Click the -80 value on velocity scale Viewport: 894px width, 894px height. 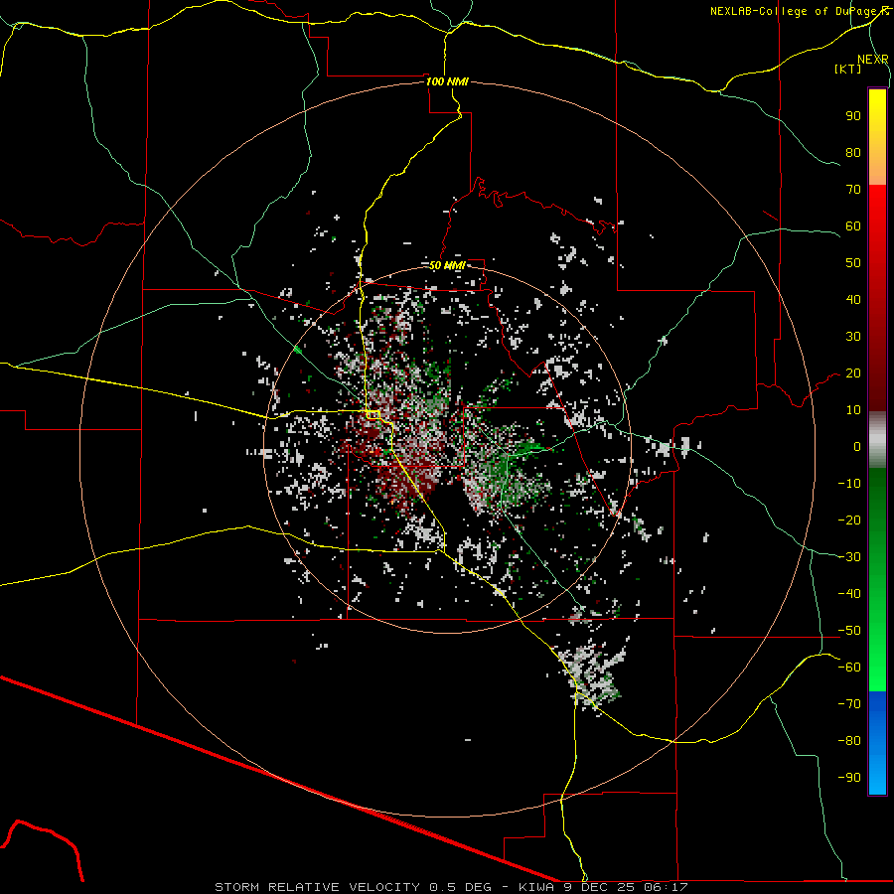(x=849, y=741)
